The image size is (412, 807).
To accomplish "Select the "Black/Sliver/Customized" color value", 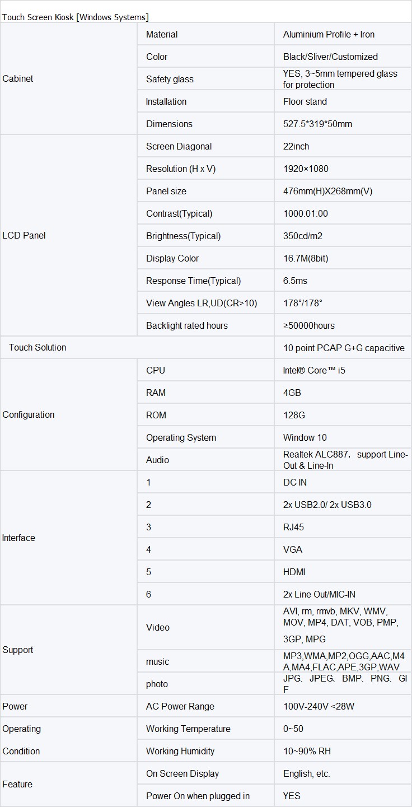I will coord(330,57).
